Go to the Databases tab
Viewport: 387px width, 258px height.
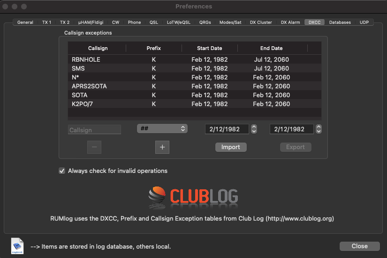[x=340, y=22]
